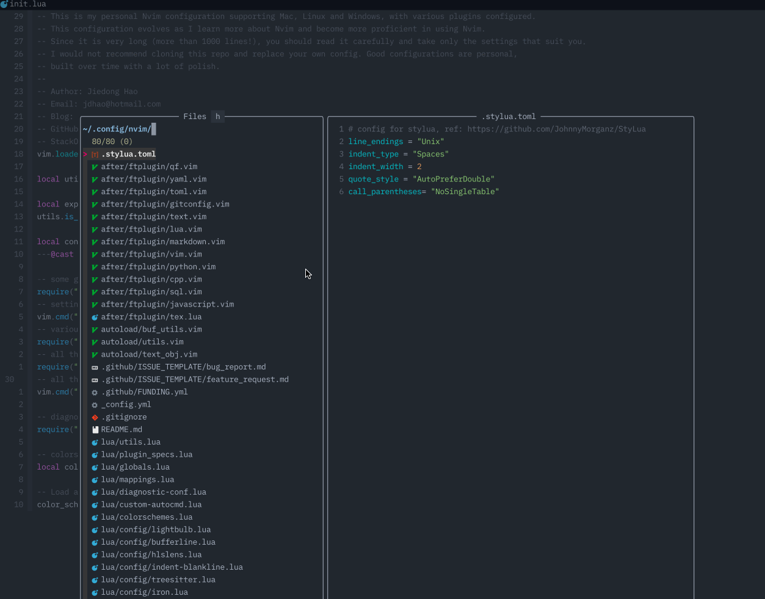
Task: Click the Lua icon on the init.lua tab
Action: click(5, 4)
